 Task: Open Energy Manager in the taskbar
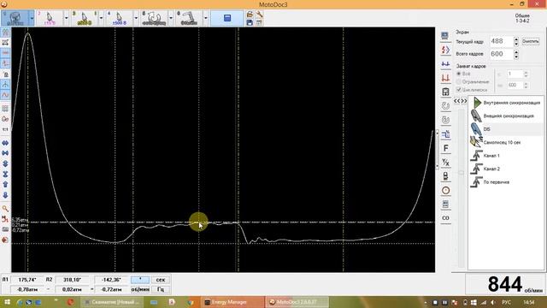[x=233, y=302]
